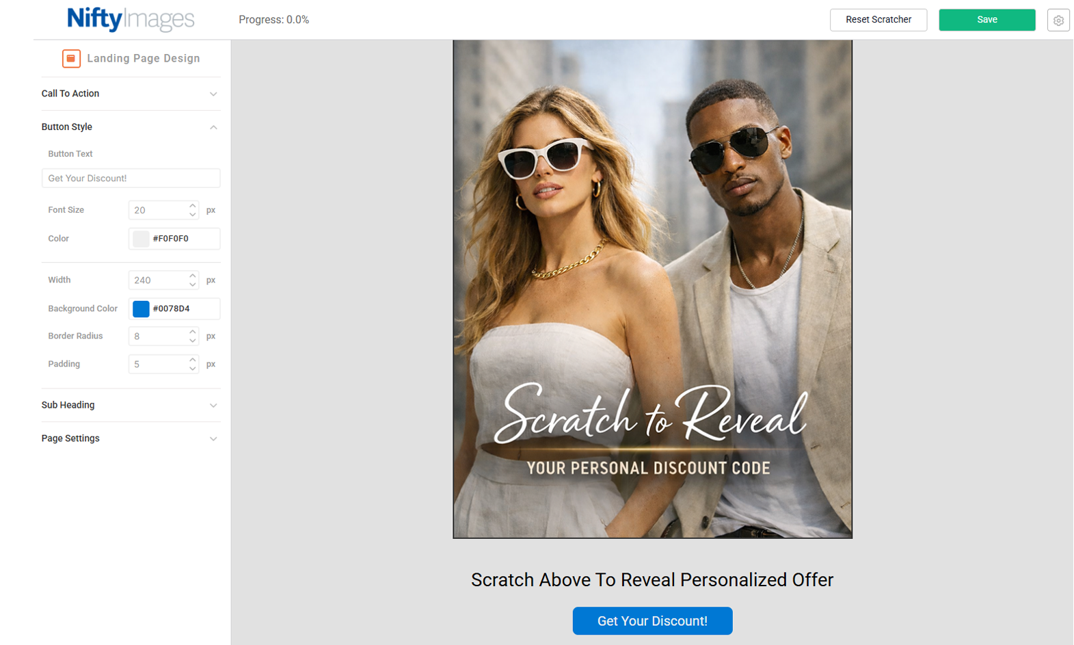
Task: Click the Landing Page Design icon
Action: 71,58
